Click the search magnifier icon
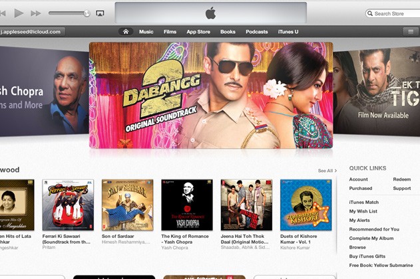Viewport: 420px width, 279px height. point(370,13)
